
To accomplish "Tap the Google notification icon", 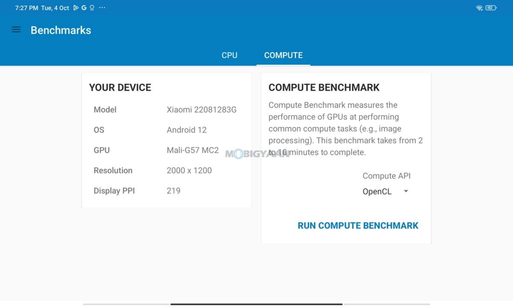I will 84,8.
